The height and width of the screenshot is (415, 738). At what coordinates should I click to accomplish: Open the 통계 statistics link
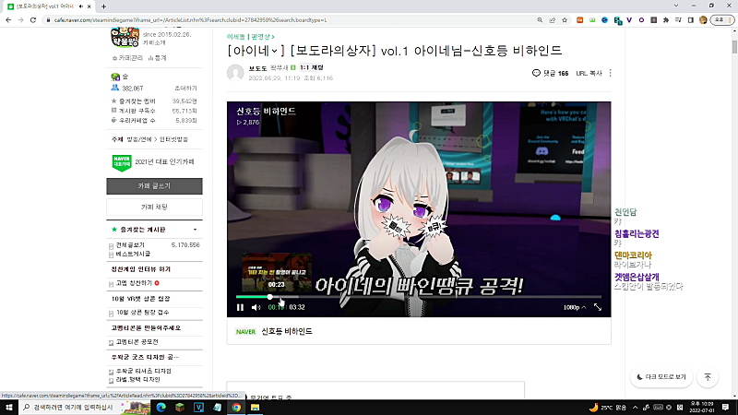coord(157,58)
